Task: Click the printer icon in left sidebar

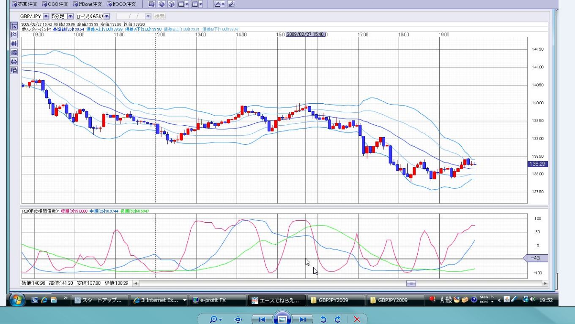Action: click(14, 61)
